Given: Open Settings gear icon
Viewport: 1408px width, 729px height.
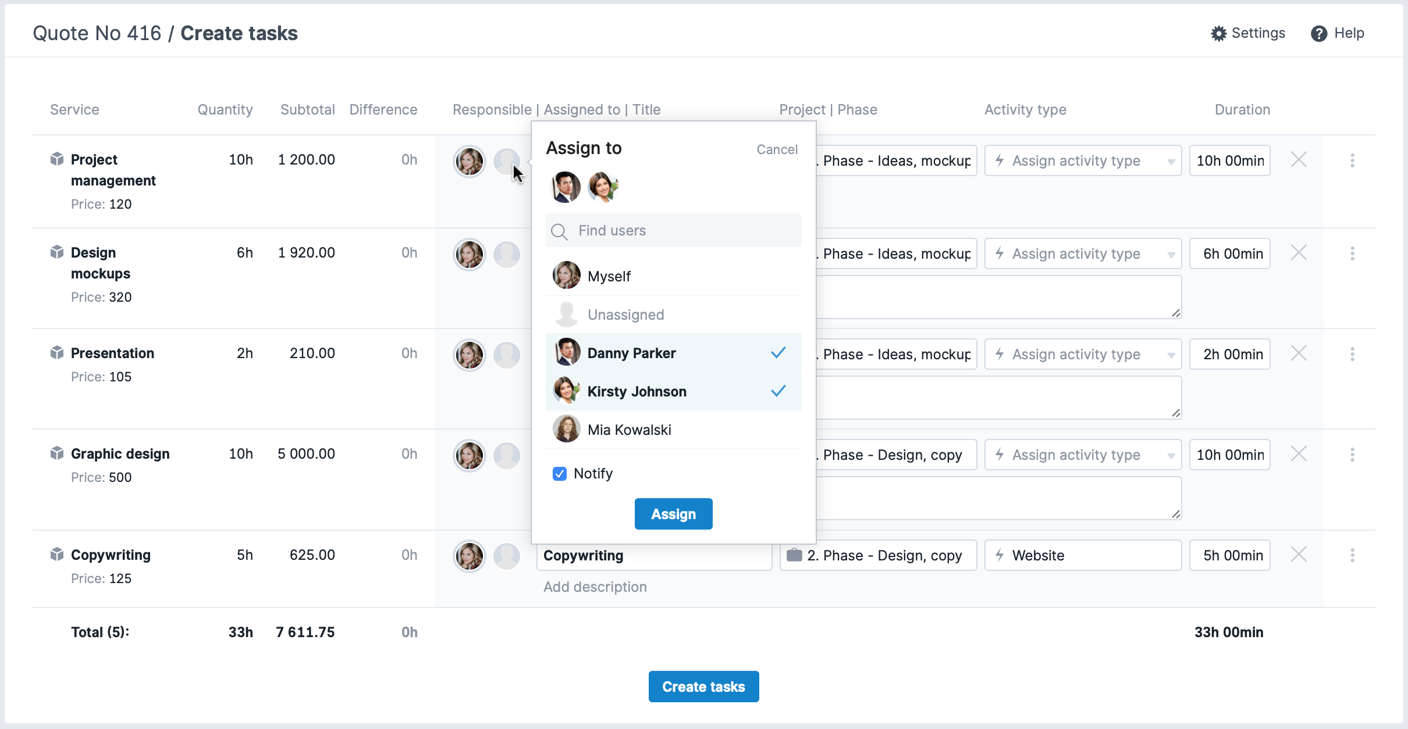Looking at the screenshot, I should coord(1218,34).
